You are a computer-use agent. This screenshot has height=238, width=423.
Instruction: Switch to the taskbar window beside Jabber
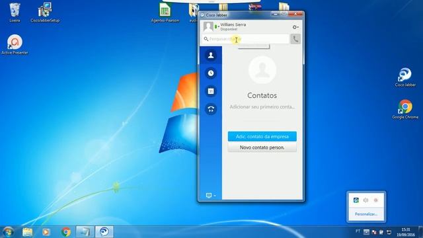coord(85,232)
